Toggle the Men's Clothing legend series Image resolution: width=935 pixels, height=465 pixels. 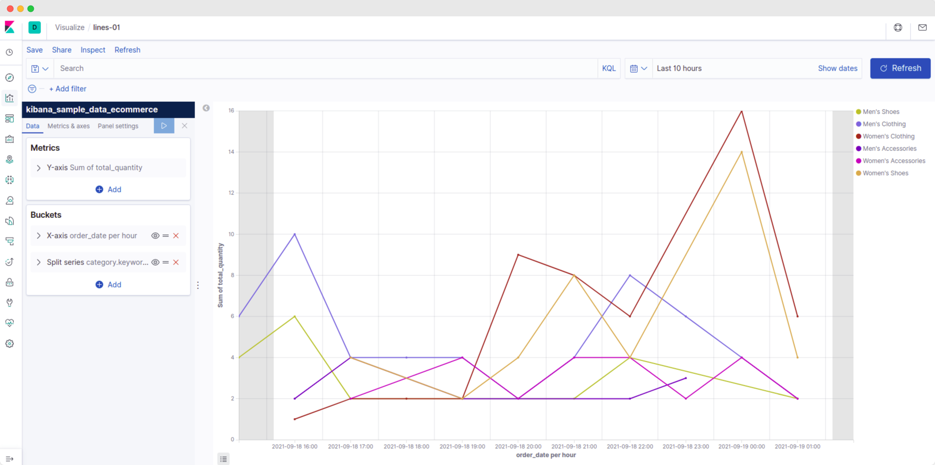884,124
